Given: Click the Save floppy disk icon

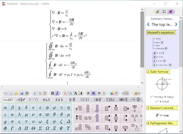Looking at the screenshot, I should 22,93.
